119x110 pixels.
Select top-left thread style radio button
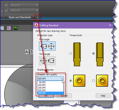pyautogui.click(x=71, y=53)
